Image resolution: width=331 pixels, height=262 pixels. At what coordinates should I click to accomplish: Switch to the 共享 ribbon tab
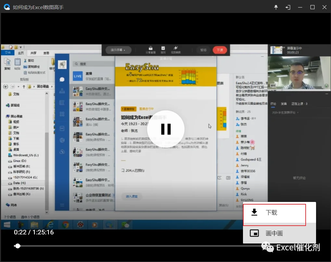coord(33,53)
